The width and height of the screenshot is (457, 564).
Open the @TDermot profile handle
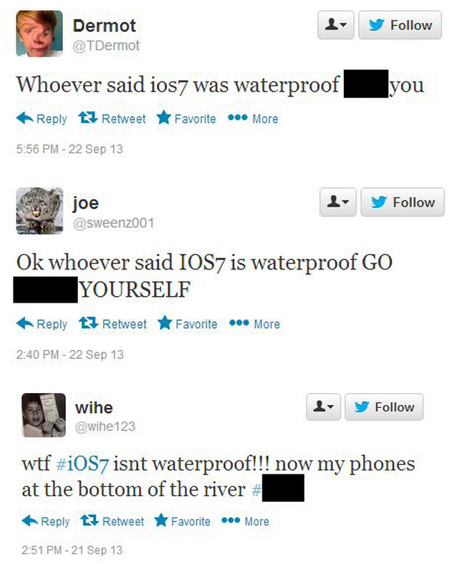tap(106, 46)
